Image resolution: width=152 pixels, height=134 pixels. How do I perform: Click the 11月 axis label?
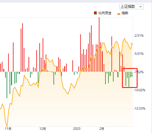pyautogui.click(x=8, y=129)
